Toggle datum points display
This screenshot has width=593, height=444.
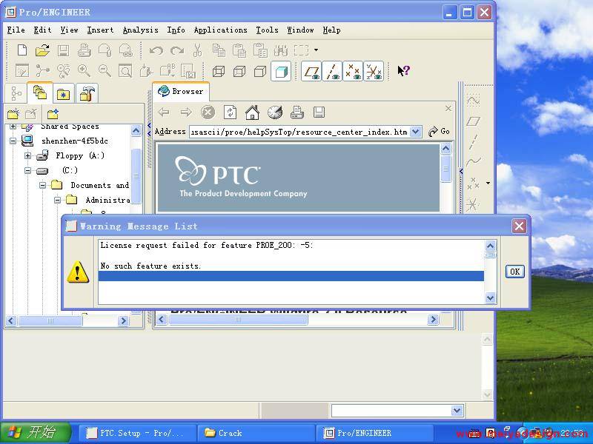353,71
